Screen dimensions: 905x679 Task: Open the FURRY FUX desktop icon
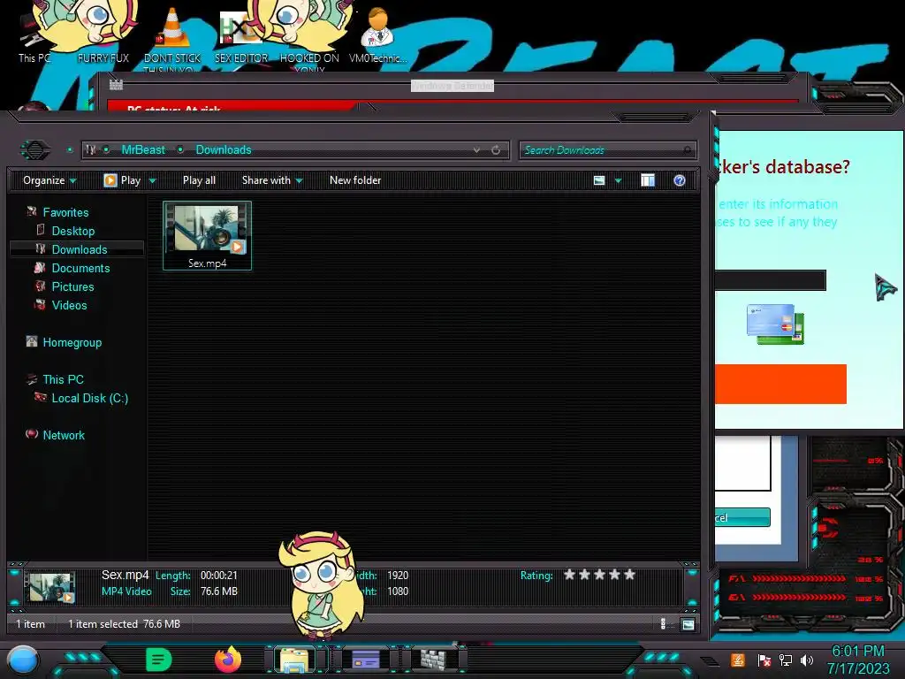103,34
